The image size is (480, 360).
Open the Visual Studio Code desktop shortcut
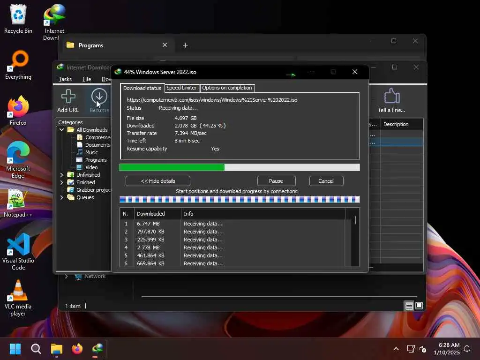coord(18,252)
